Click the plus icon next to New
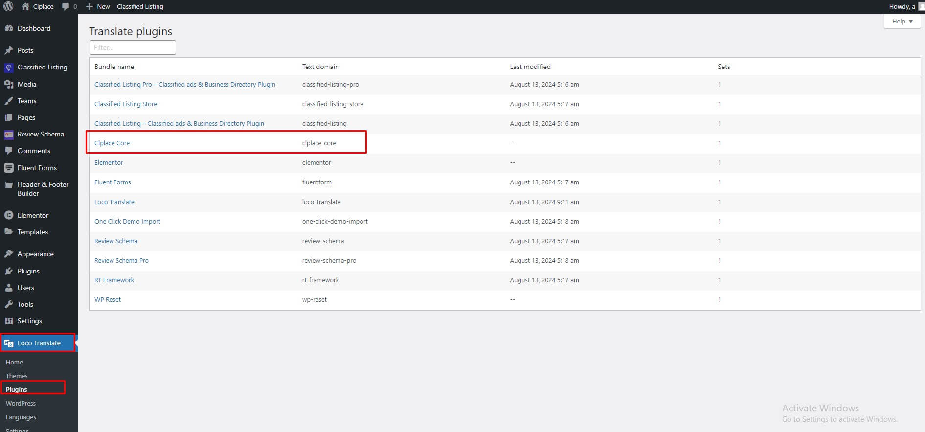The height and width of the screenshot is (432, 925). [x=89, y=6]
